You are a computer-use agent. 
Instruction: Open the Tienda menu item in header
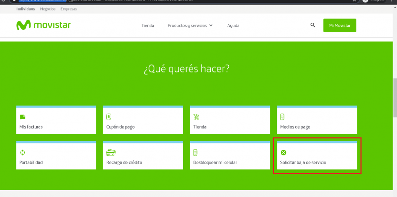148,25
